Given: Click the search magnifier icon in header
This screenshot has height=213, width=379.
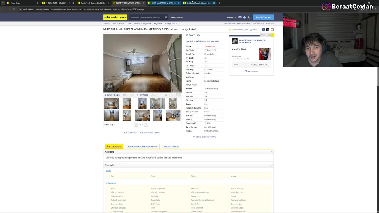Looking at the screenshot, I should point(166,17).
